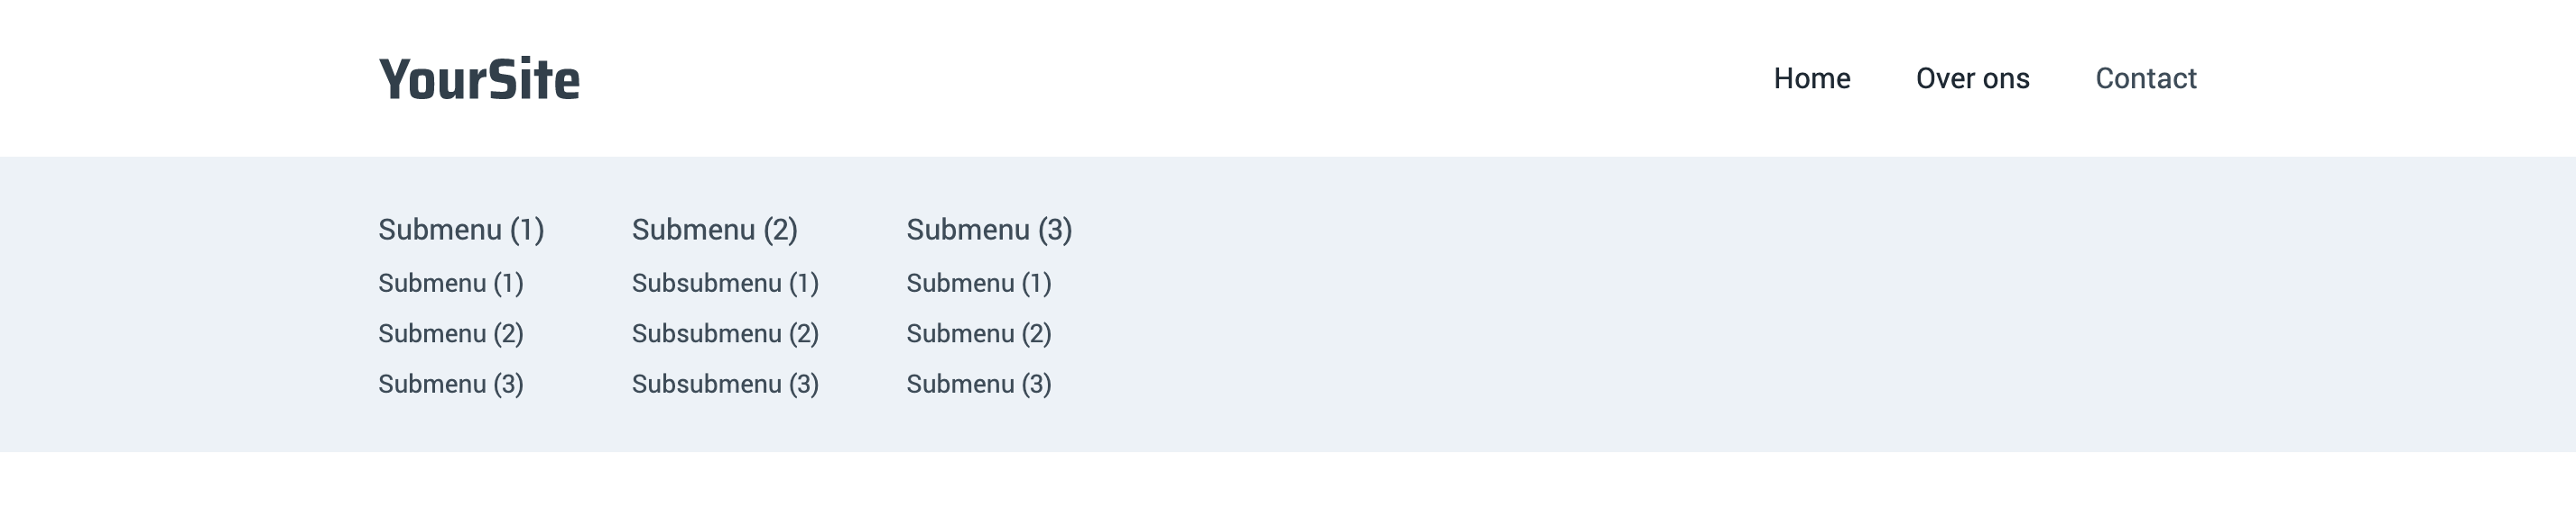Click the larger Submenu (1) column heading
The height and width of the screenshot is (526, 2576).
tap(461, 230)
